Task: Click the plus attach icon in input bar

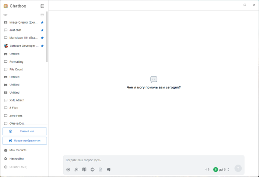Action: point(68,170)
